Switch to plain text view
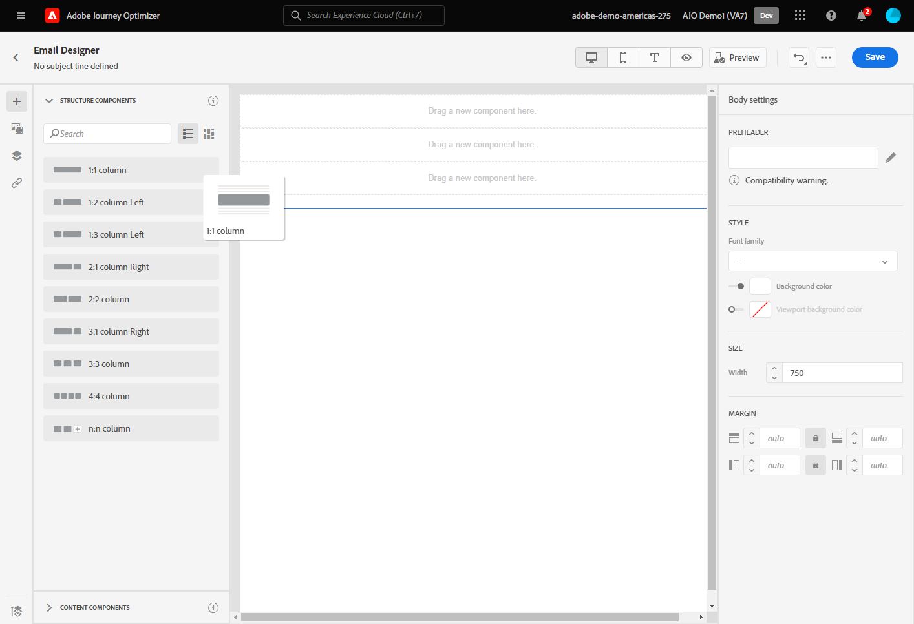The image size is (914, 624). pyautogui.click(x=655, y=57)
